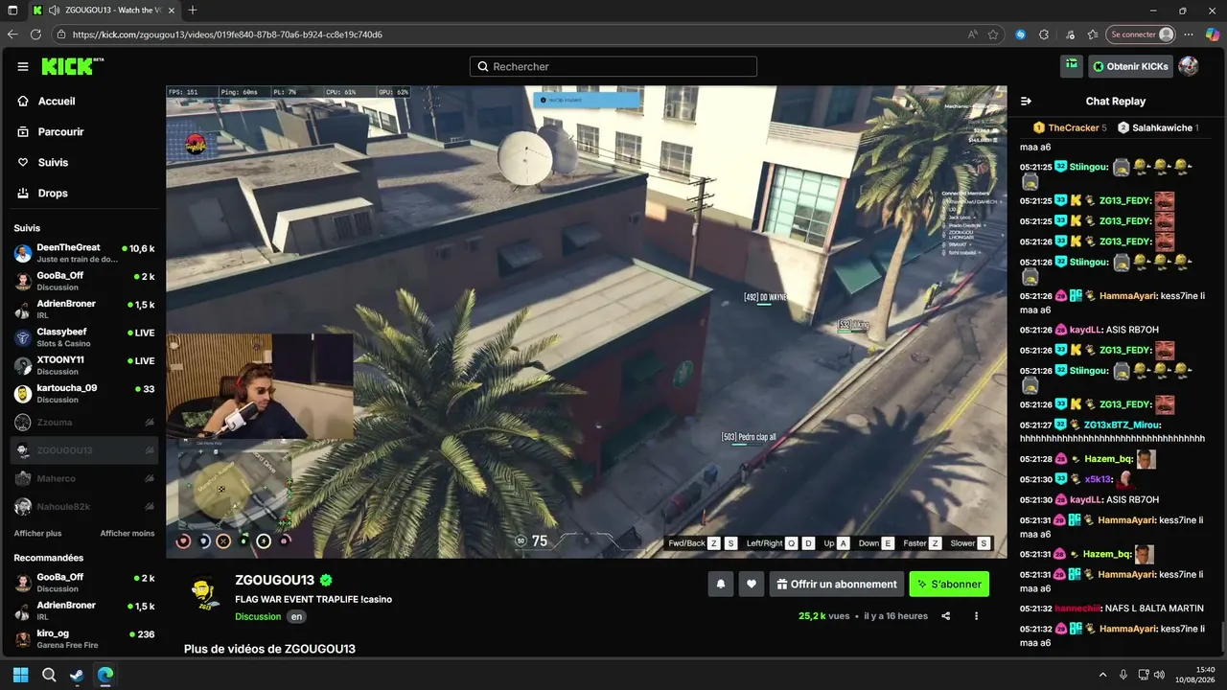Toggle the heart follow button
This screenshot has height=690, width=1227.
[x=752, y=584]
